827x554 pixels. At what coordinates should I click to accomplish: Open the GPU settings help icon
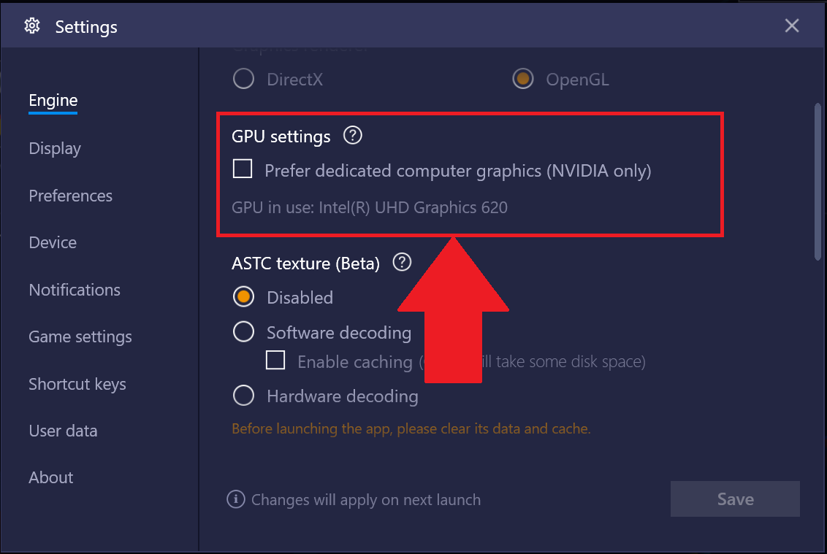coord(352,136)
